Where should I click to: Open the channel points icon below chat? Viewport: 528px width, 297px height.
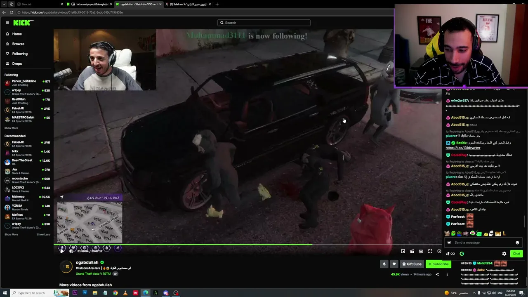coord(450,254)
